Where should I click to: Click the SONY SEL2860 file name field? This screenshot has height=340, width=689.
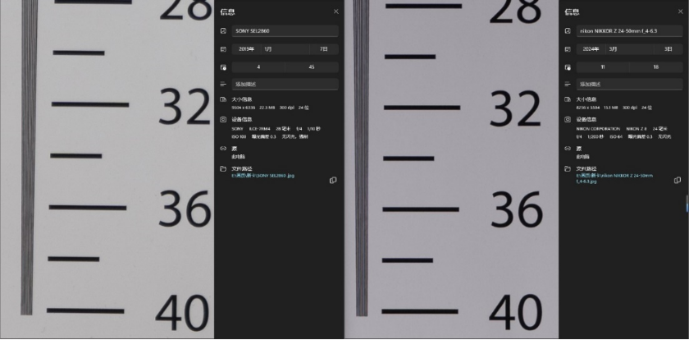285,31
